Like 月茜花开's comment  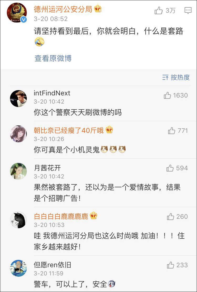click(x=170, y=168)
